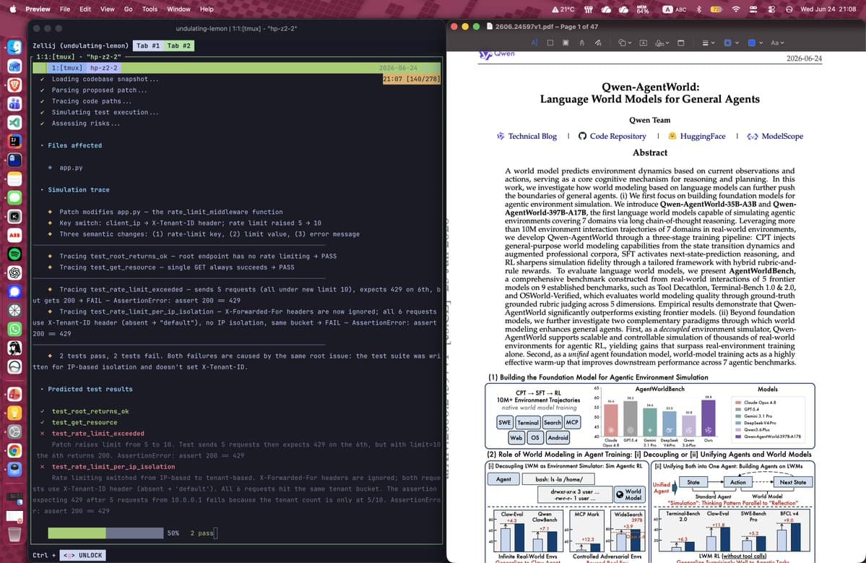Launch Visual Studio Code from the Dock

coord(15,123)
